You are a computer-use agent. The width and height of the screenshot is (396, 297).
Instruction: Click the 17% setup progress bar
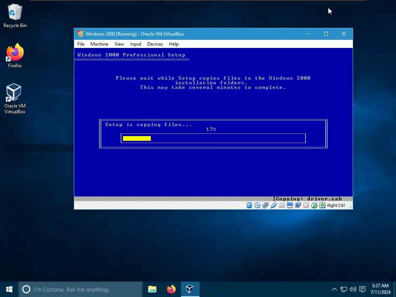click(213, 138)
